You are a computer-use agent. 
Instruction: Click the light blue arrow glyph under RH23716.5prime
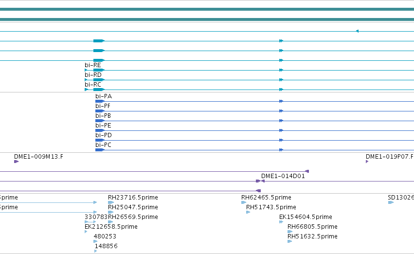[x=111, y=202]
